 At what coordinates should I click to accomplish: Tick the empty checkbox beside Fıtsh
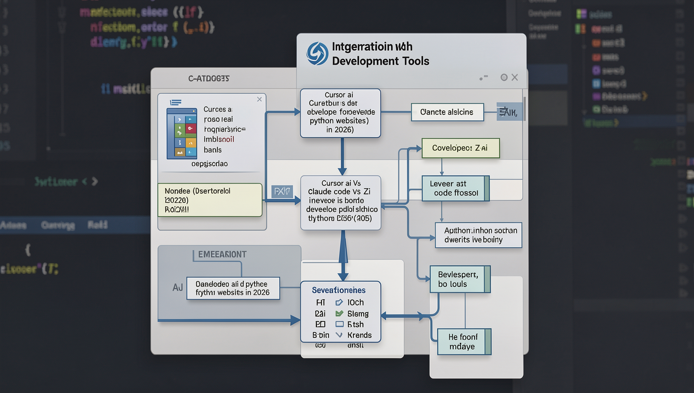[x=340, y=324]
